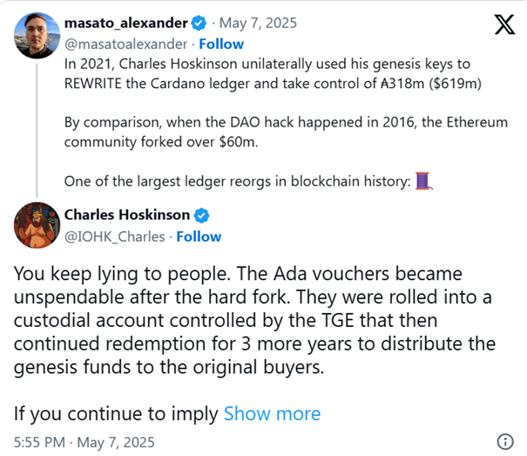This screenshot has width=527, height=456.
Task: Open the quoted tweet's May 7, 2025 date
Action: [x=258, y=24]
